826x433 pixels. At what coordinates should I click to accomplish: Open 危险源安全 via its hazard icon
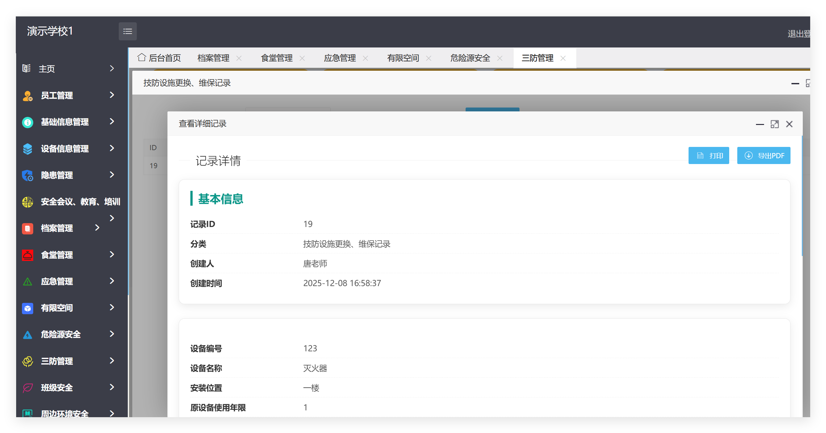click(27, 335)
